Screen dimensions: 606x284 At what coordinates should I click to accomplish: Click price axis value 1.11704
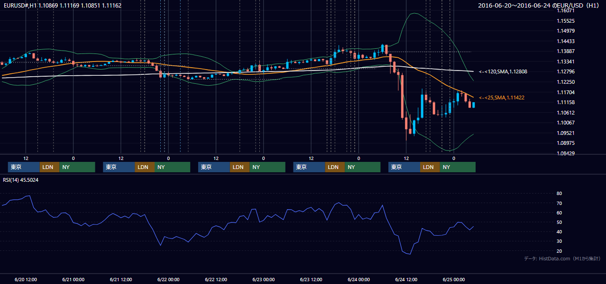(565, 92)
